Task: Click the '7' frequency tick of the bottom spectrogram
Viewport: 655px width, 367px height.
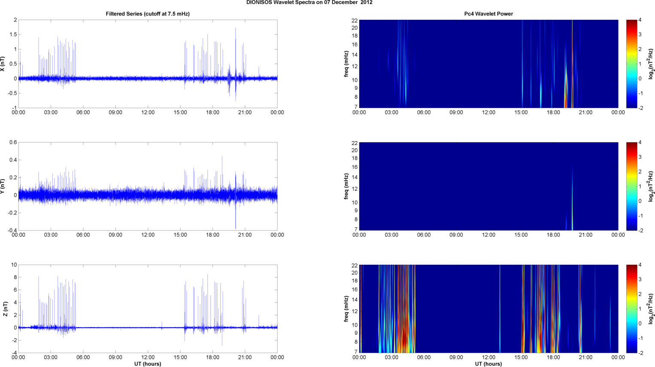Action: pos(356,352)
